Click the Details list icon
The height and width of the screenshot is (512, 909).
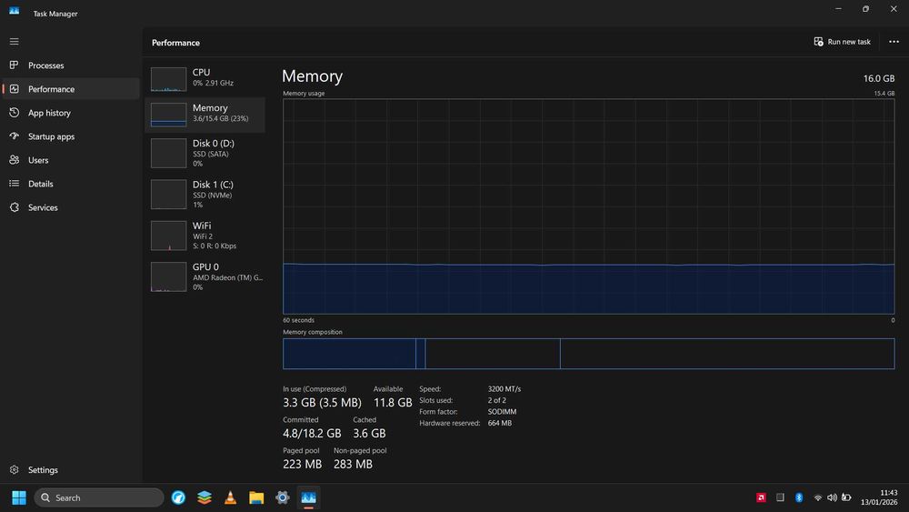pyautogui.click(x=14, y=184)
